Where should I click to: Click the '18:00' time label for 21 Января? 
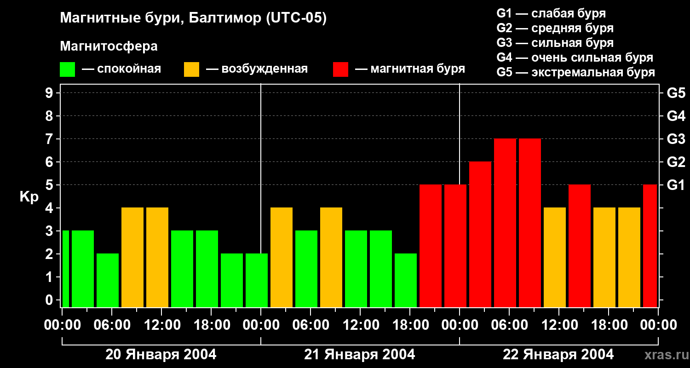tap(410, 325)
